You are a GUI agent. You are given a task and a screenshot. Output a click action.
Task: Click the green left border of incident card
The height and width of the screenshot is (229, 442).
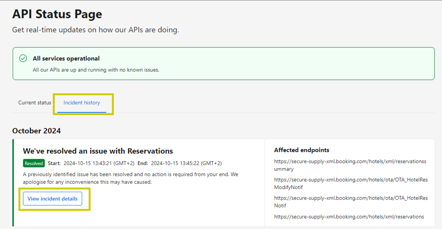pos(13,183)
